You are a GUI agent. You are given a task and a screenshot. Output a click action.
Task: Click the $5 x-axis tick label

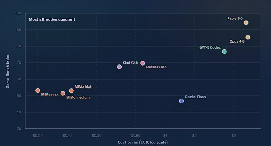(234, 136)
